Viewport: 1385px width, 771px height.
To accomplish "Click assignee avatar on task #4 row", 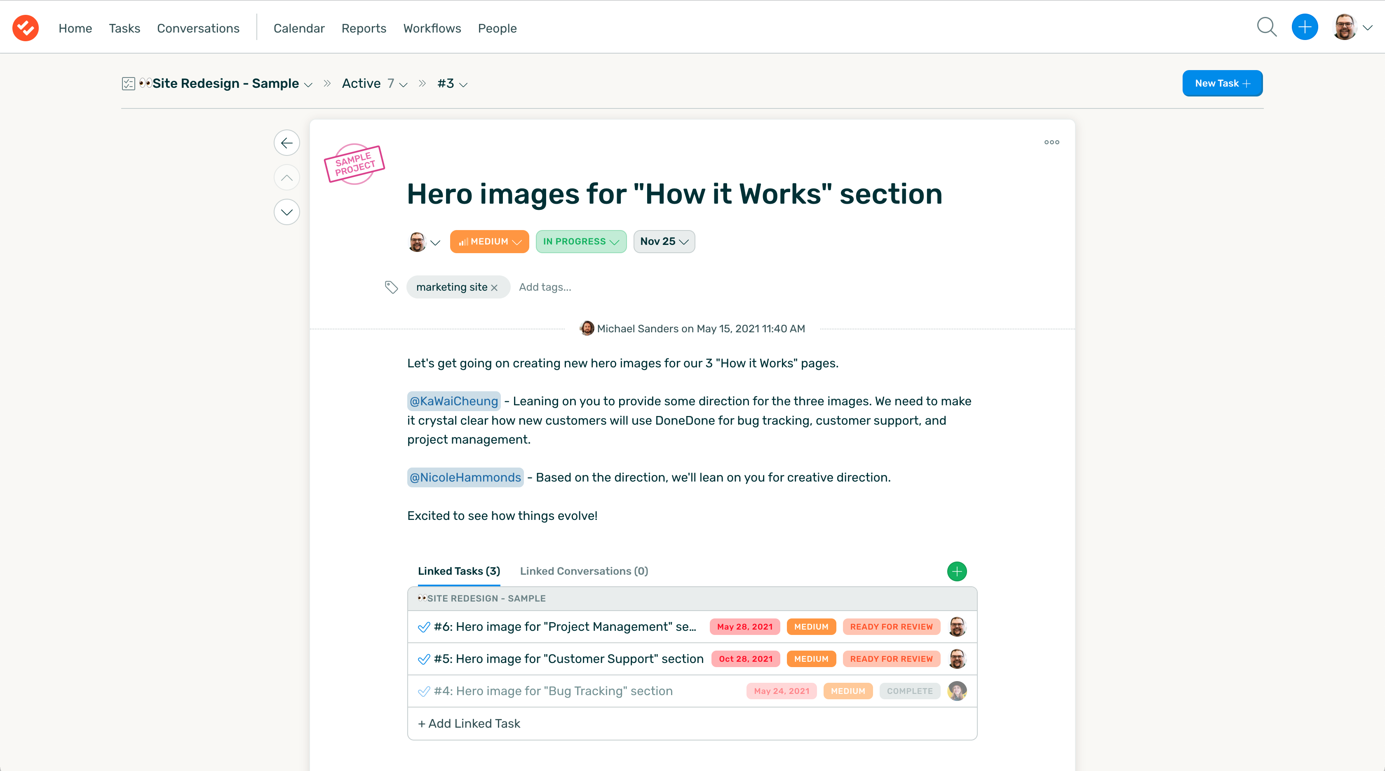I will (x=957, y=691).
